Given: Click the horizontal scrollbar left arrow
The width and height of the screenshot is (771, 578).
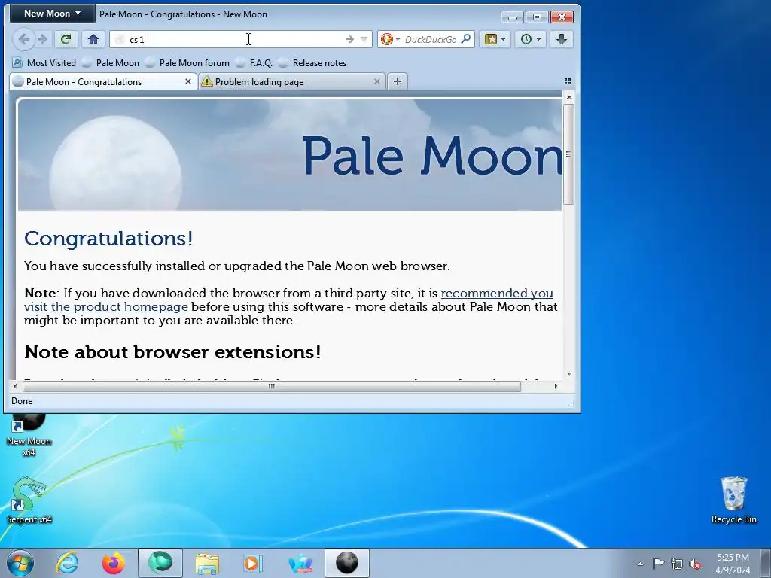Looking at the screenshot, I should (15, 386).
